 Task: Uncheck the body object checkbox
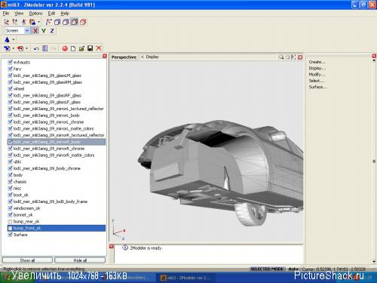[10, 175]
